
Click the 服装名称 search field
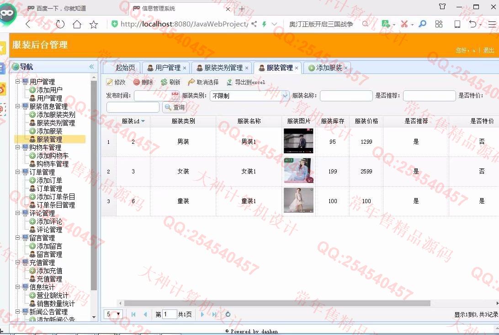click(346, 96)
